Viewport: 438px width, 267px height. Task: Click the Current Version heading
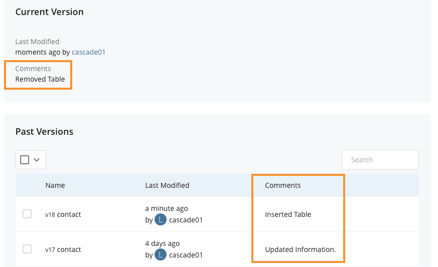pyautogui.click(x=50, y=12)
